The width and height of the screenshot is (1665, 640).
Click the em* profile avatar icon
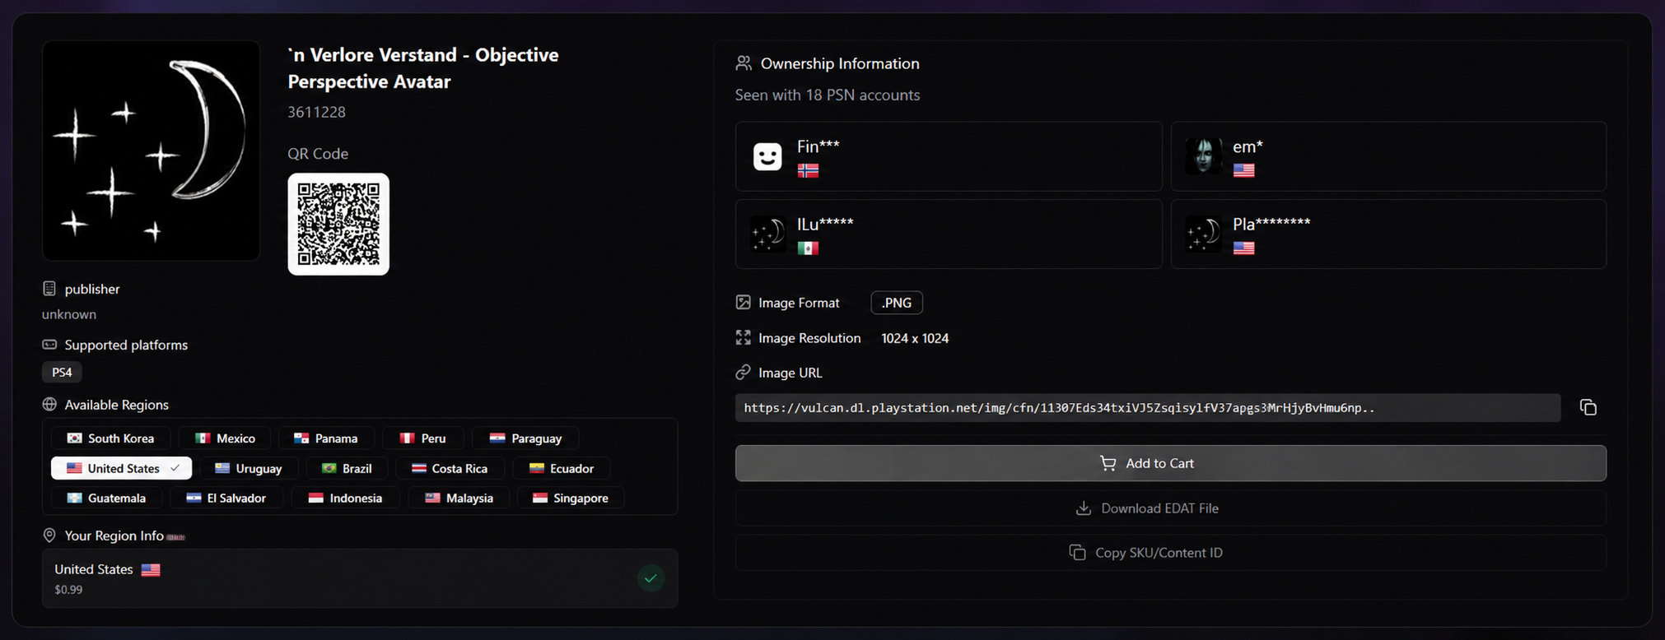(x=1203, y=156)
